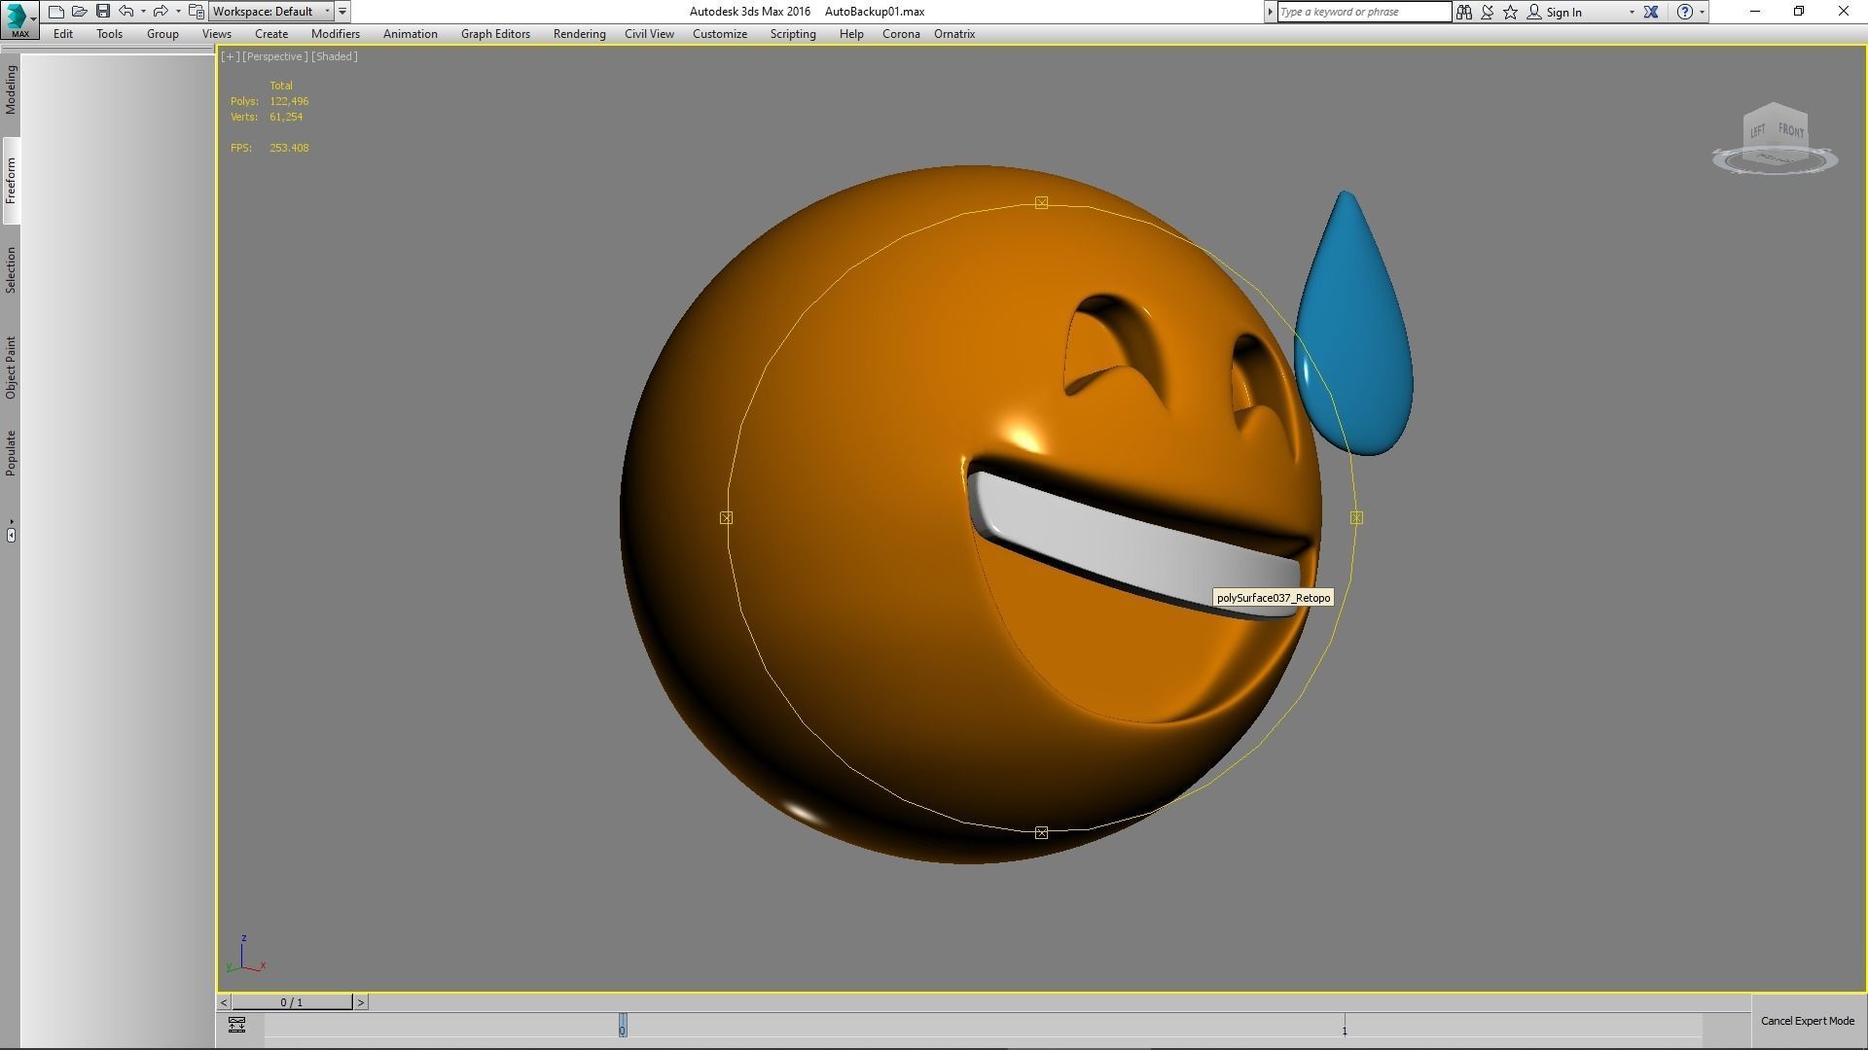Click the Sign In button

(1554, 12)
